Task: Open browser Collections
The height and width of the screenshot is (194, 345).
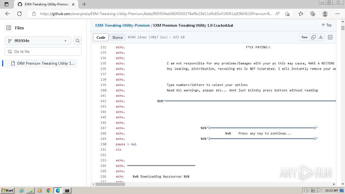Action: click(313, 14)
